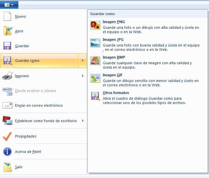209x178 pixels.
Task: Expand the Imprimir submenu arrow
Action: [x=83, y=76]
